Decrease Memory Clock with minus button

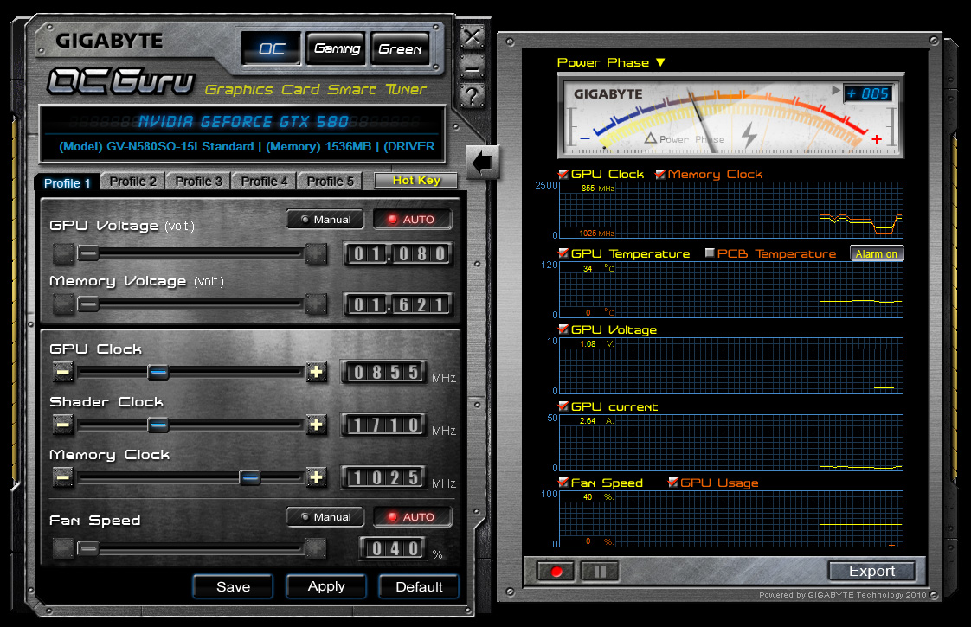tap(62, 477)
